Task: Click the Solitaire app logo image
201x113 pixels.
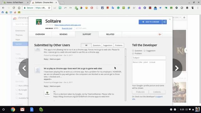Action: coord(39,22)
